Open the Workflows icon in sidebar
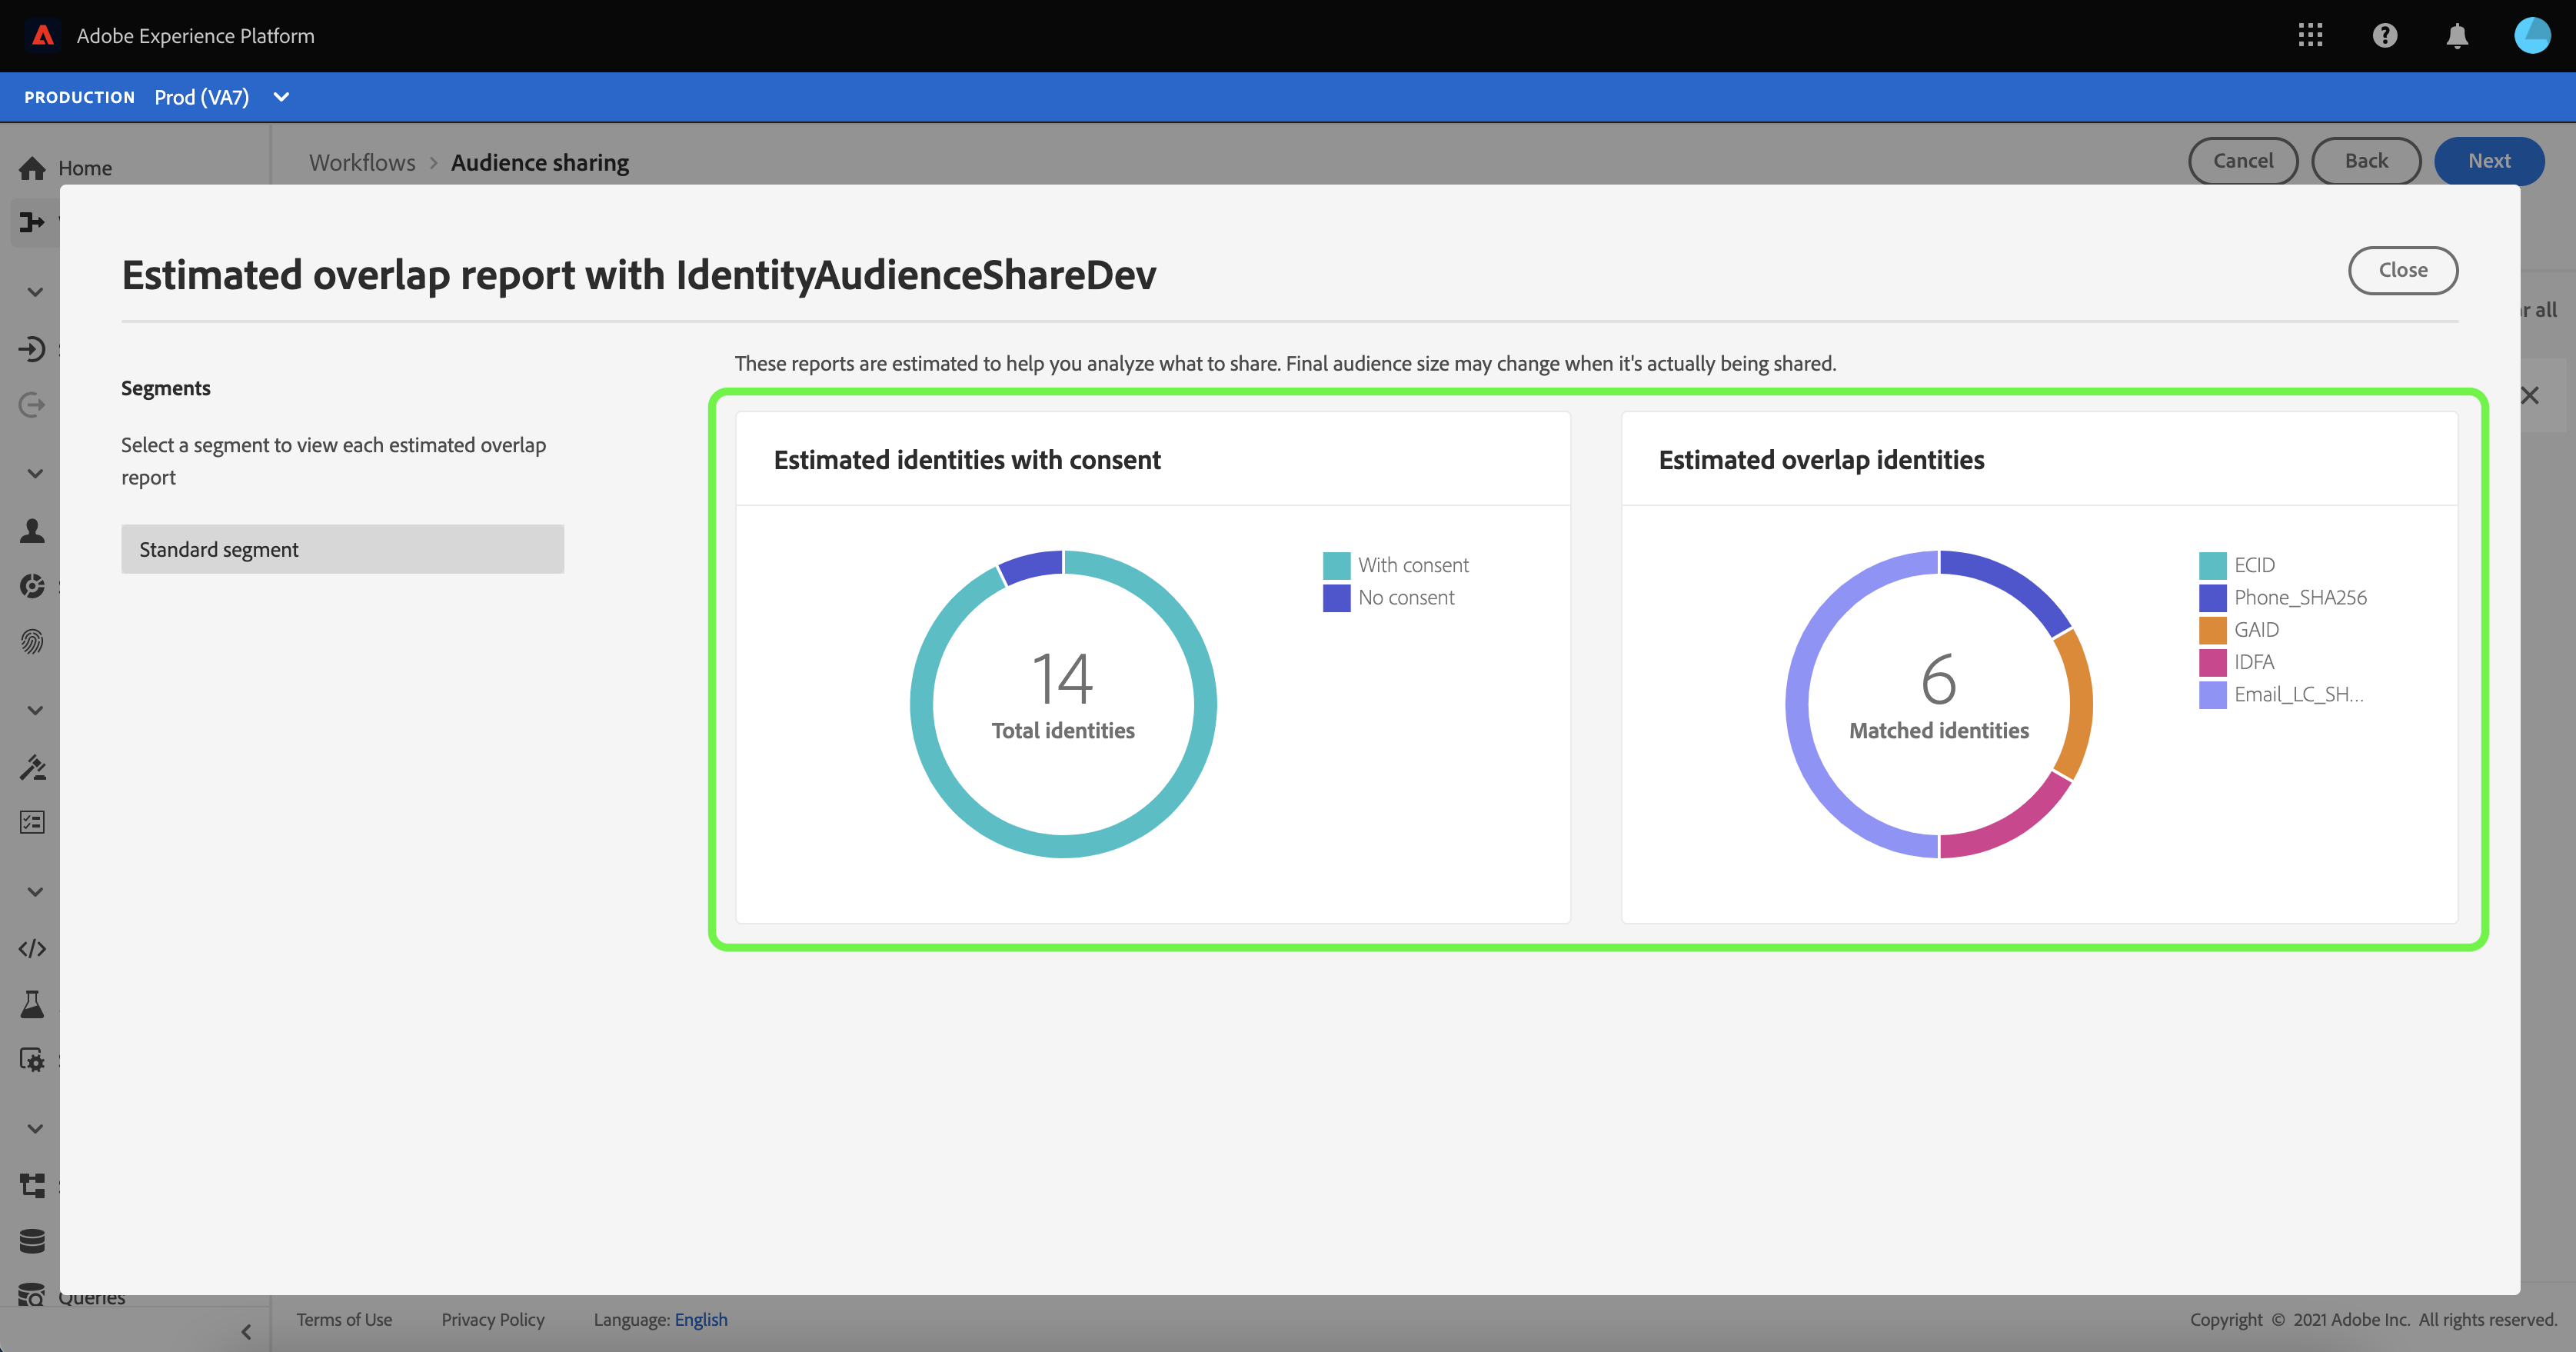 point(32,222)
